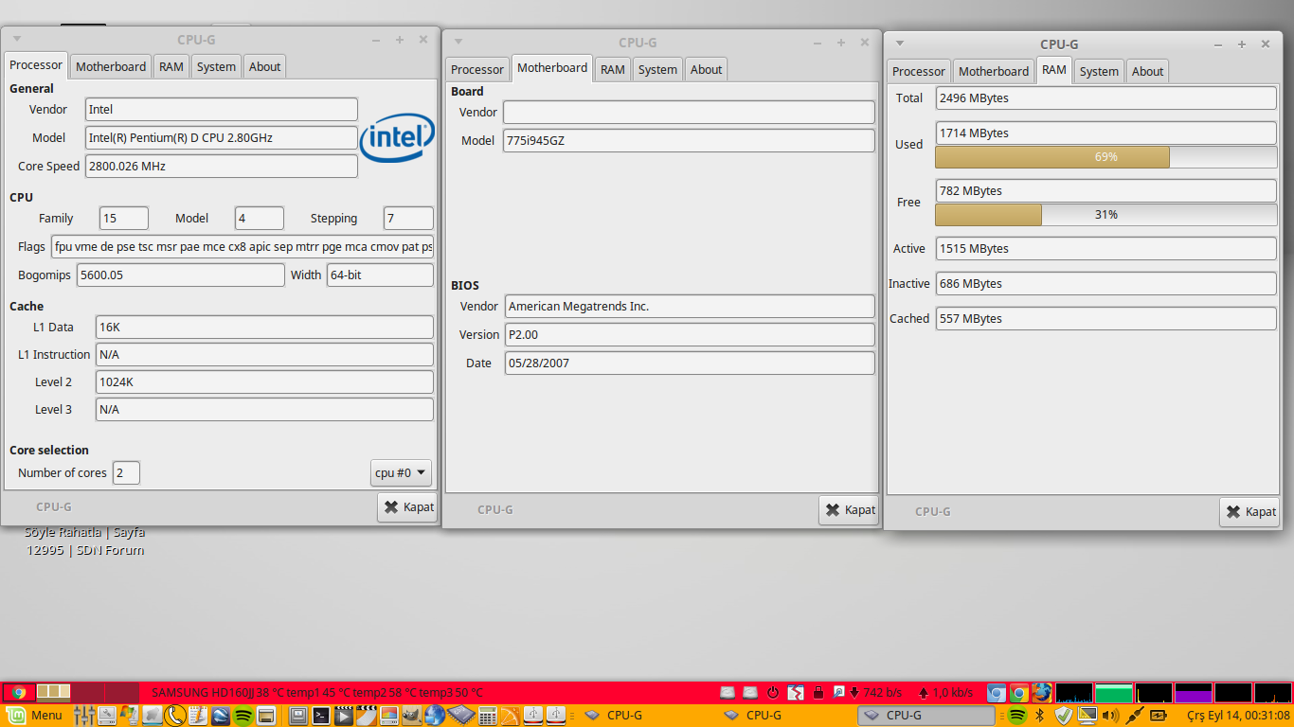Open System tab in the memory usage window

(1099, 71)
